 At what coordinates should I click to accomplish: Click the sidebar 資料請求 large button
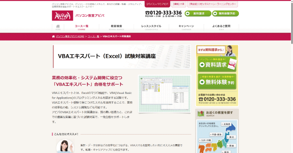coord(217,64)
